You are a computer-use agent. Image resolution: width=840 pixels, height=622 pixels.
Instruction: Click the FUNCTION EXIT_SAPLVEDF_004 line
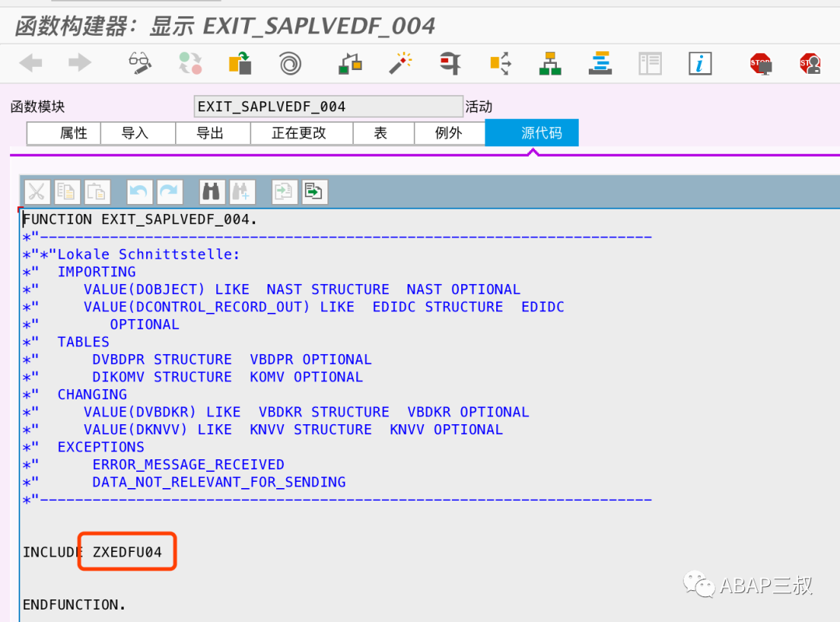coord(140,220)
